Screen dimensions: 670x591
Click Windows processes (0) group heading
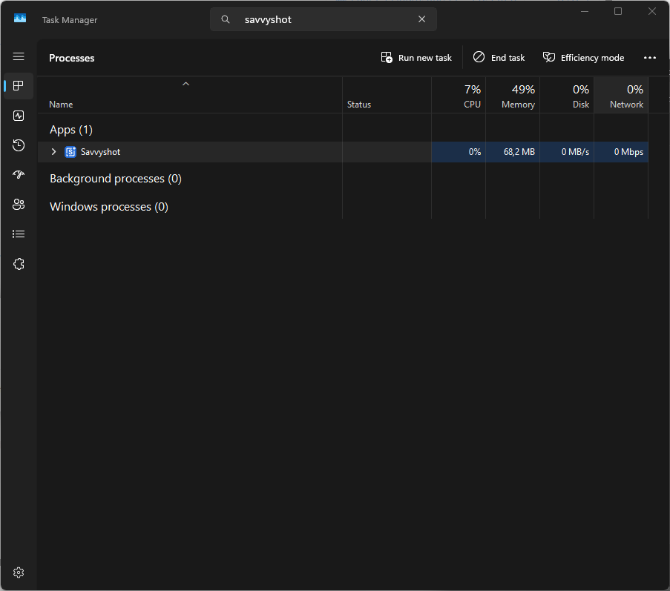109,207
